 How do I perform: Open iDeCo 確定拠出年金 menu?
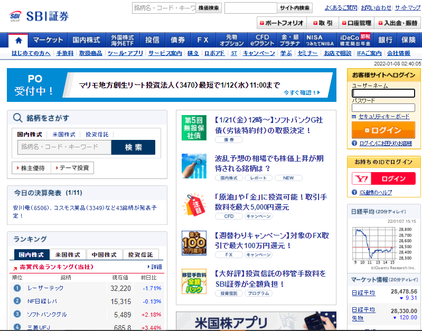click(355, 40)
